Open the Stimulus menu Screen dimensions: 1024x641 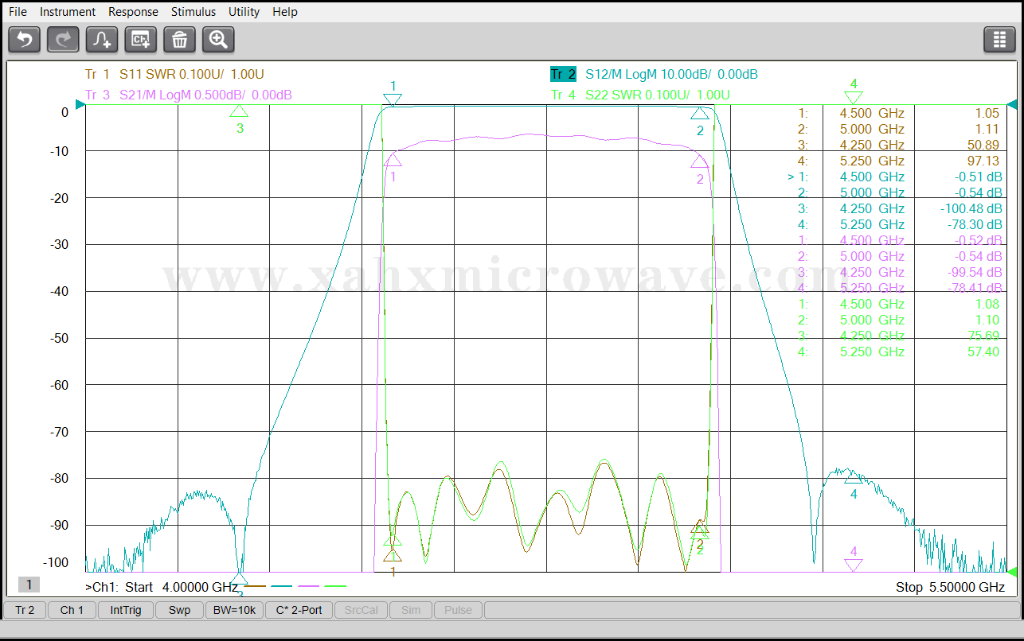(x=193, y=12)
